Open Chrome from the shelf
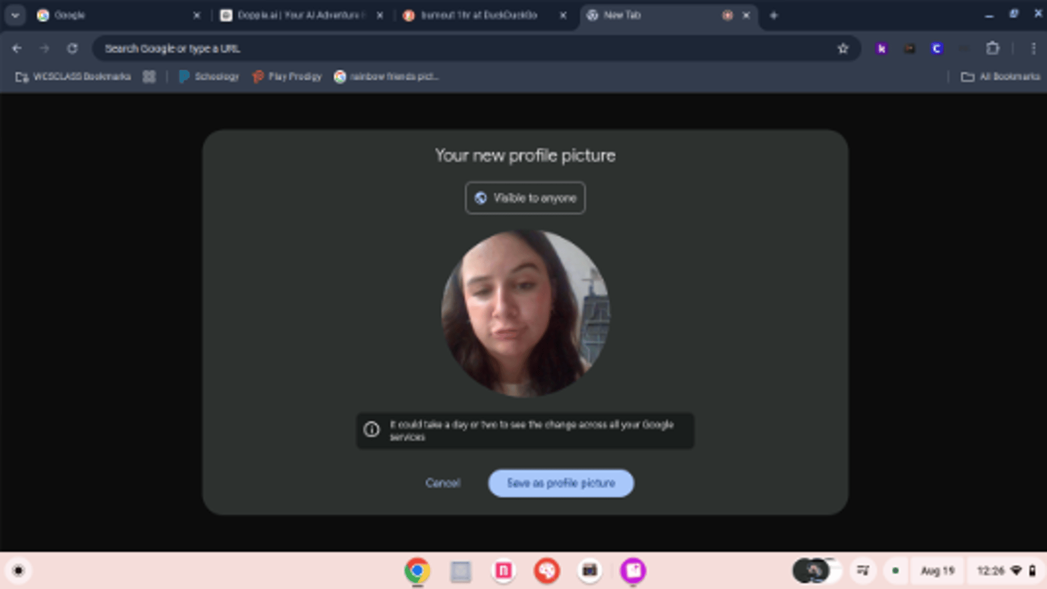 417,571
